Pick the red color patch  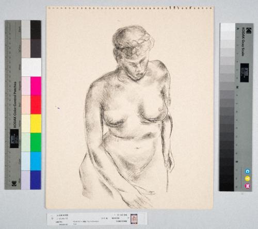(x=36, y=105)
